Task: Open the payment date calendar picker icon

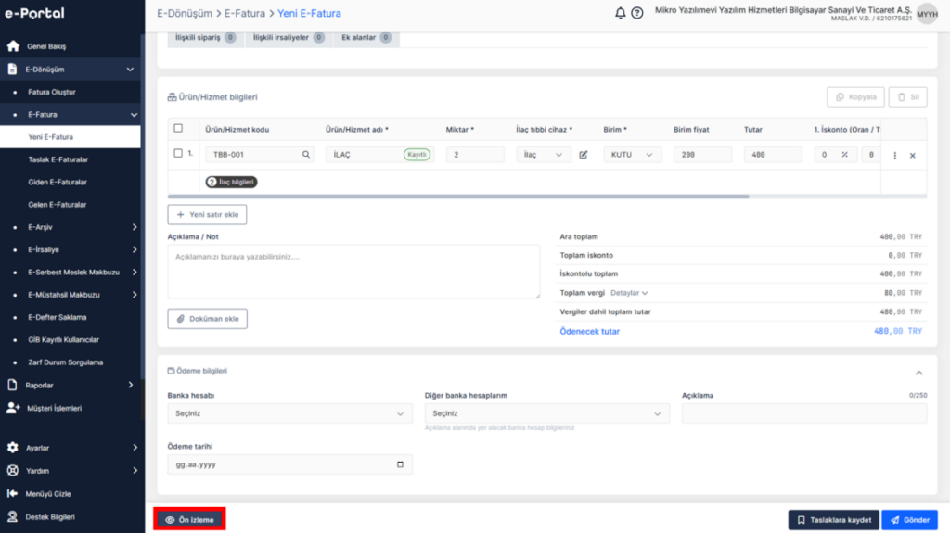Action: [400, 464]
